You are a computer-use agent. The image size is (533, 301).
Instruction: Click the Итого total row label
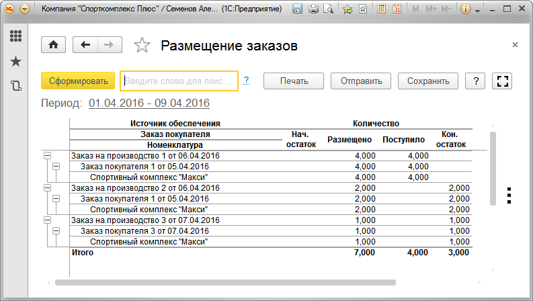coord(83,253)
